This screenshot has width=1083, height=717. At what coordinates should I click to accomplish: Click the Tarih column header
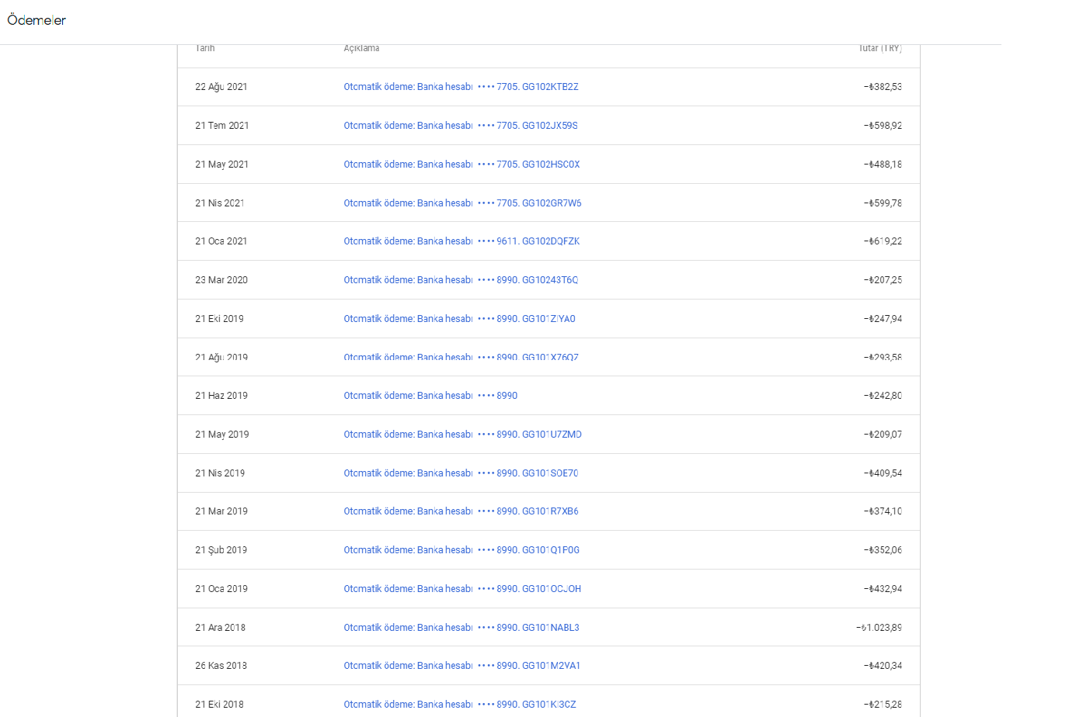pyautogui.click(x=205, y=48)
